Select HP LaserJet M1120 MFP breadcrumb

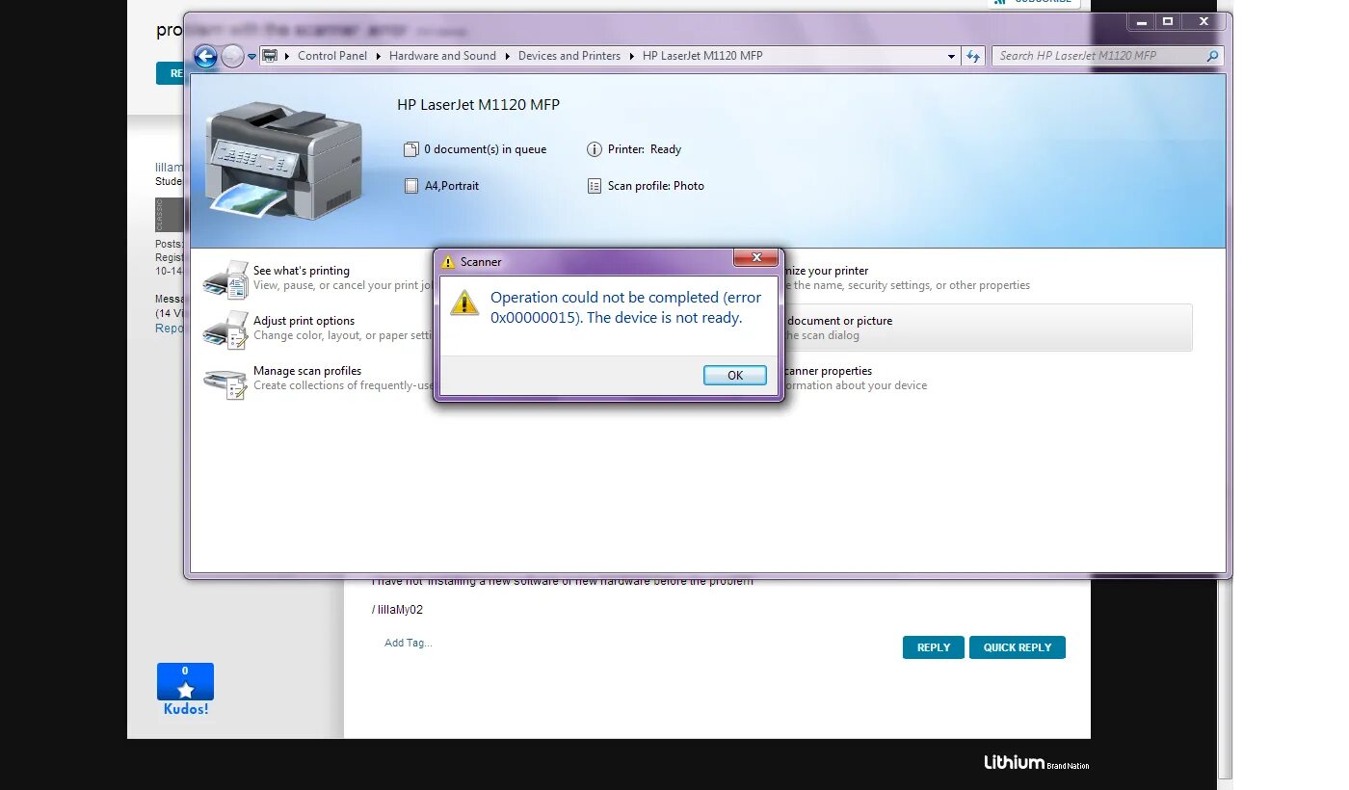702,56
